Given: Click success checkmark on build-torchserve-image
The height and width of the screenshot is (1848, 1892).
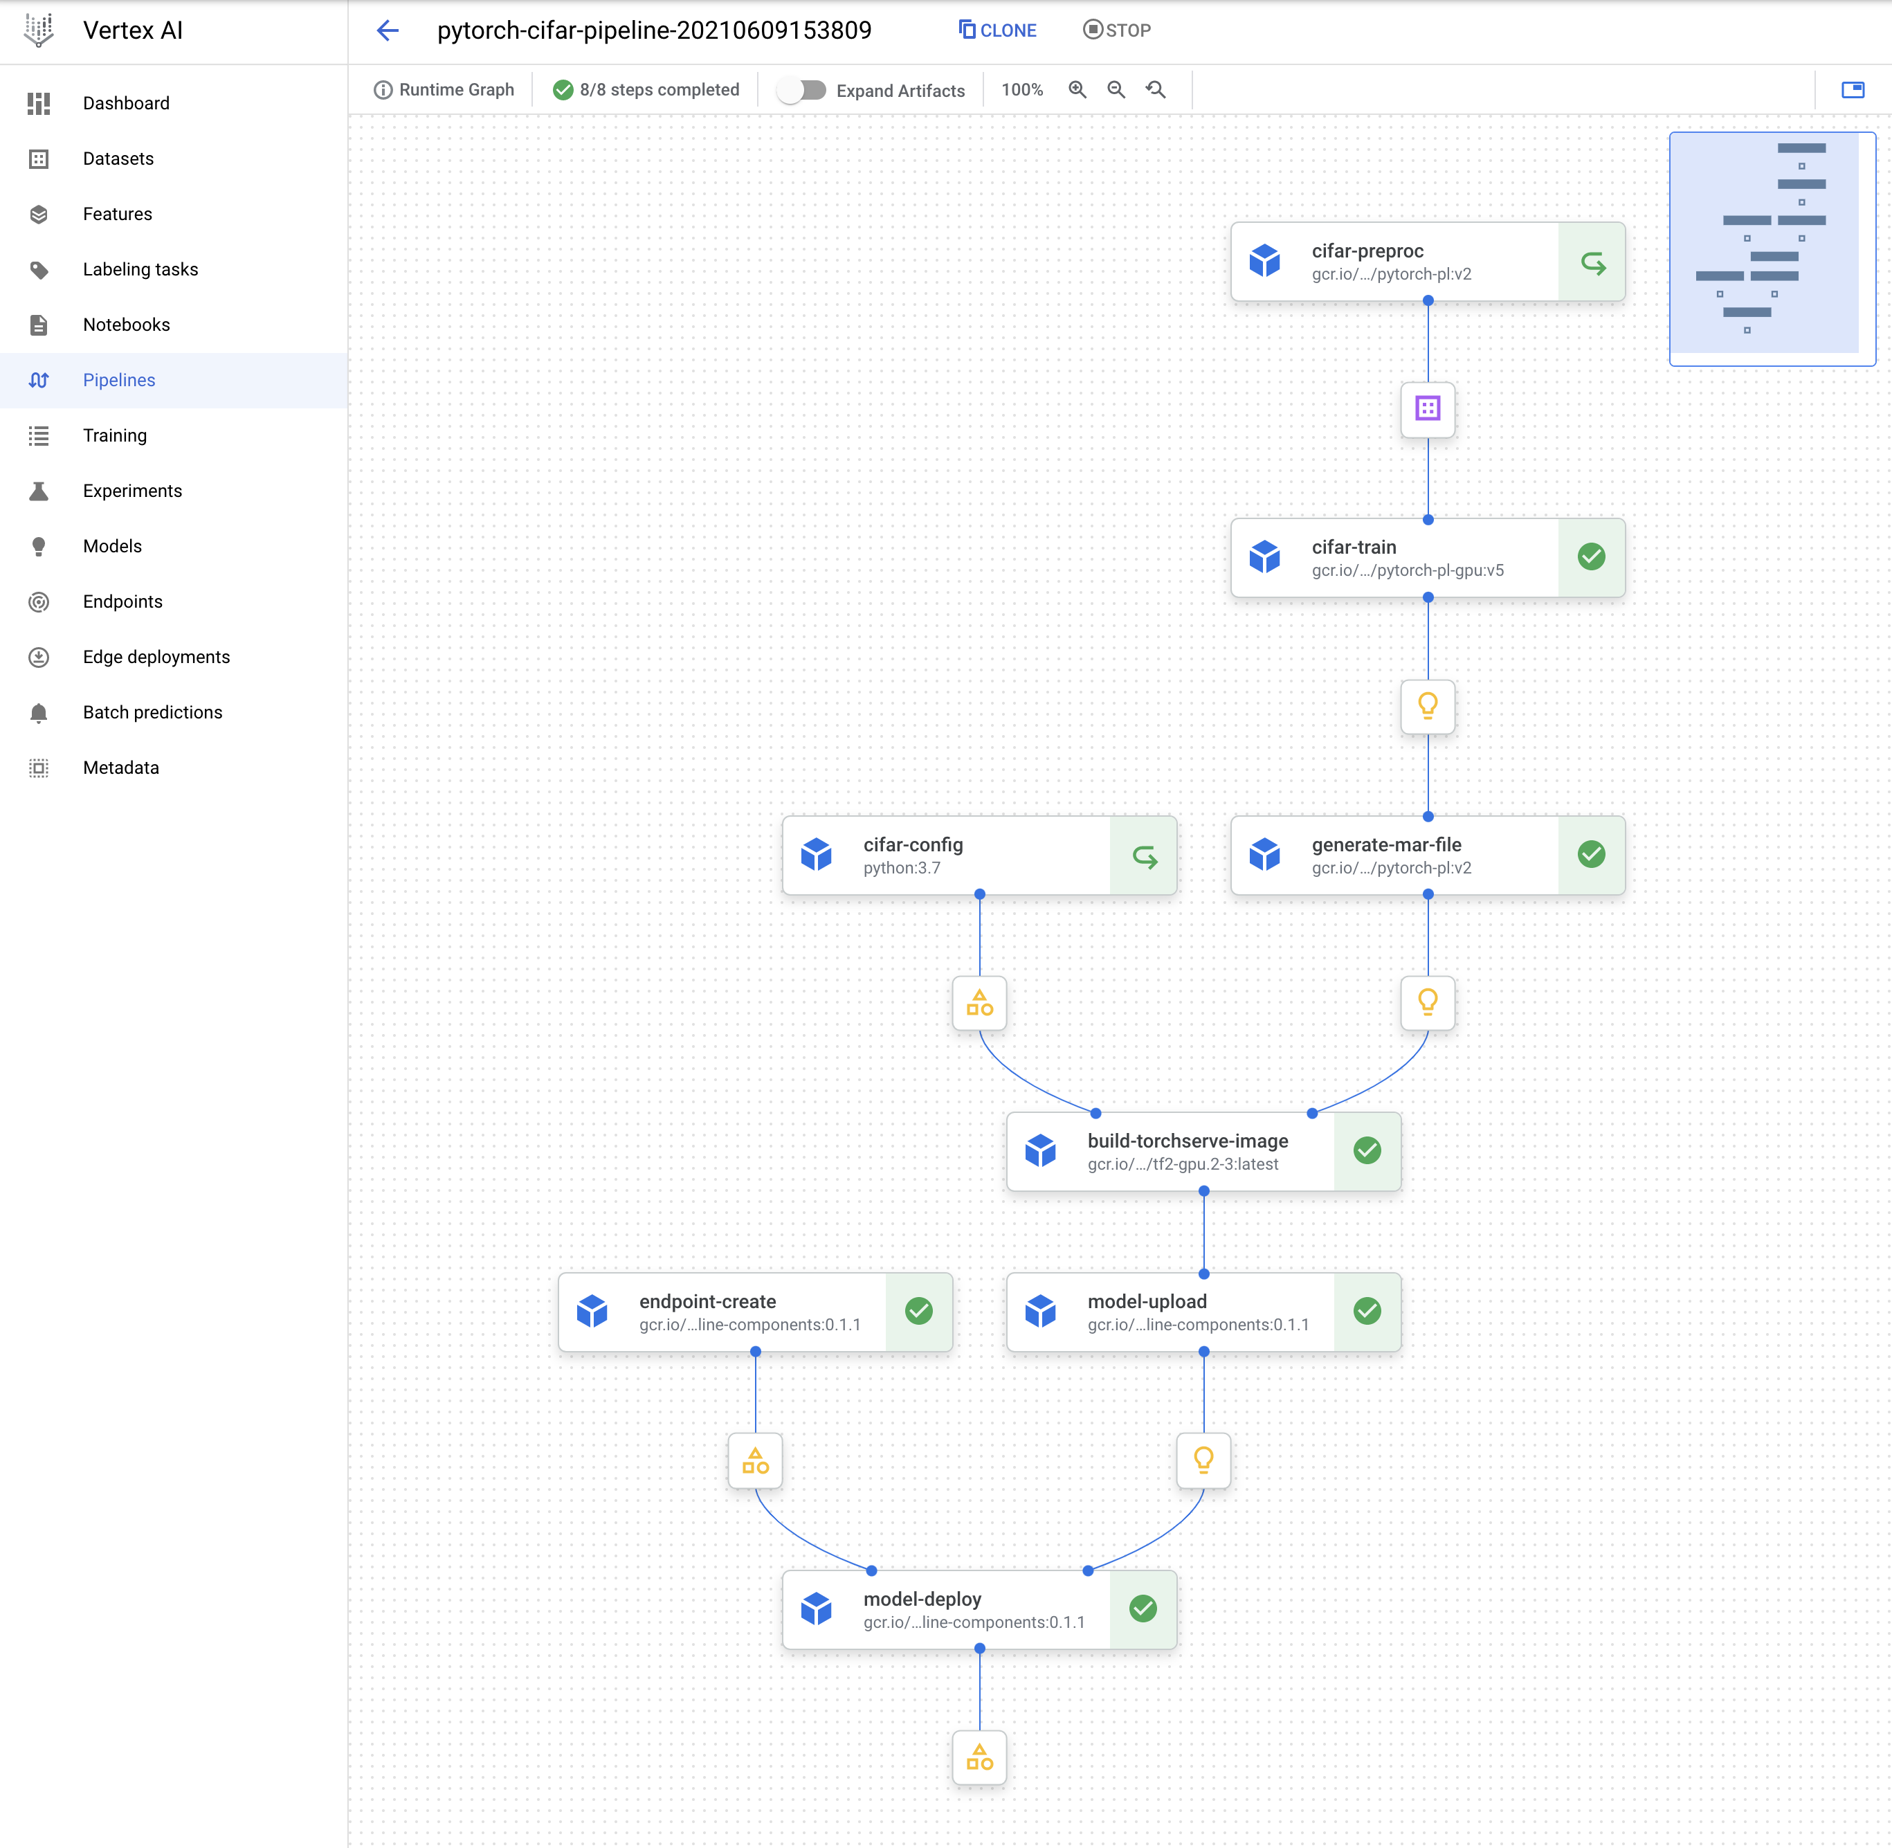Looking at the screenshot, I should 1367,1150.
